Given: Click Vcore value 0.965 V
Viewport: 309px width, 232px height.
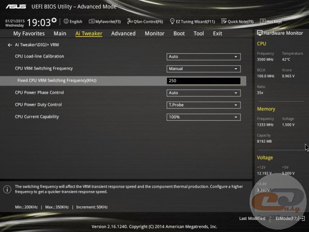Looking at the screenshot, I should pos(288,76).
